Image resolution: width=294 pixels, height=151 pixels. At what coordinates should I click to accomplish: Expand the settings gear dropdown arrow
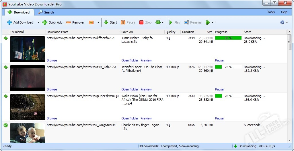[287, 22]
